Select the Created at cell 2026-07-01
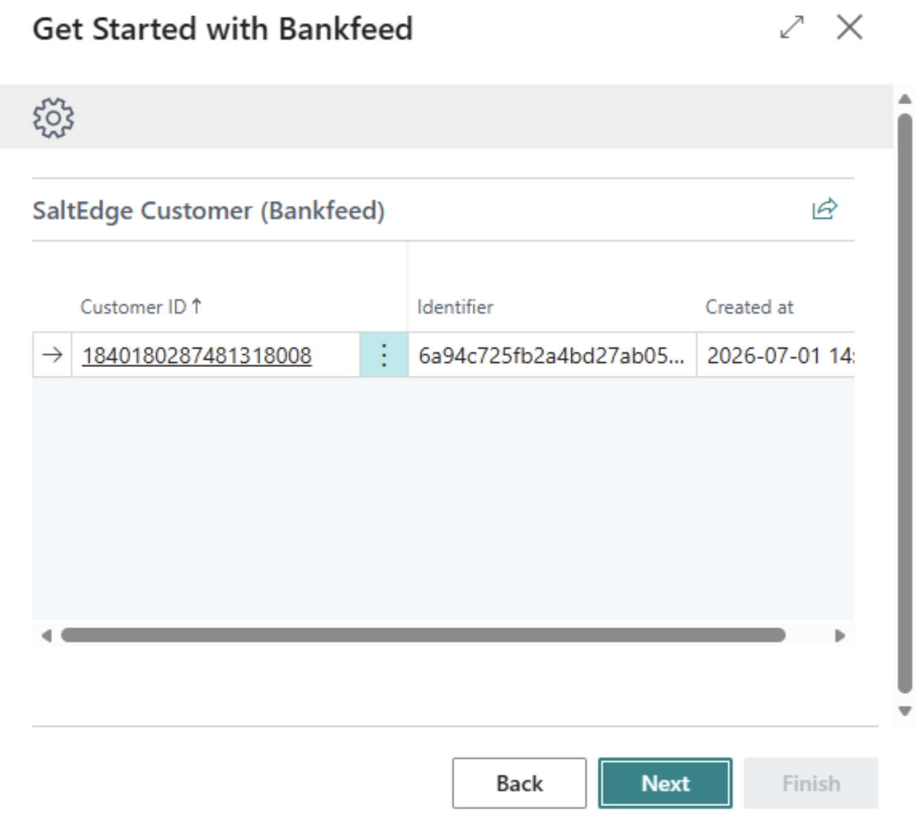Screen dimensions: 922x819 point(775,355)
